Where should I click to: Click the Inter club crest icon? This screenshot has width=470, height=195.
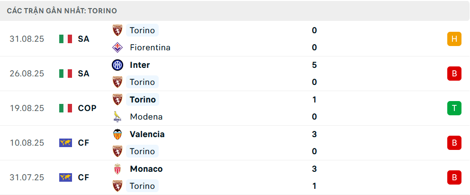[x=117, y=65]
